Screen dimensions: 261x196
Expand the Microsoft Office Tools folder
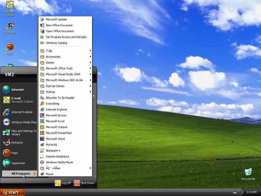65,68
